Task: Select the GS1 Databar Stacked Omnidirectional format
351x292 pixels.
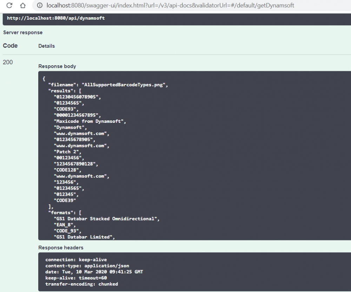Action: (106, 218)
